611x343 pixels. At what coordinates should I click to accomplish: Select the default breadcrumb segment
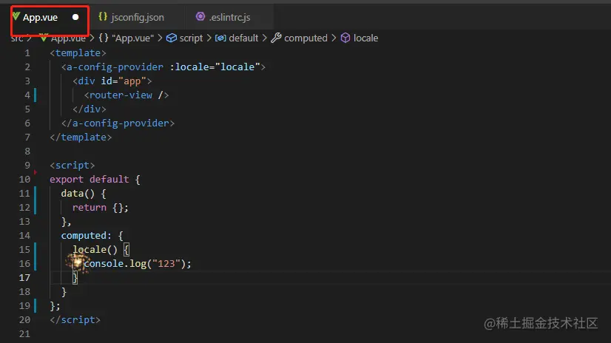click(x=243, y=38)
